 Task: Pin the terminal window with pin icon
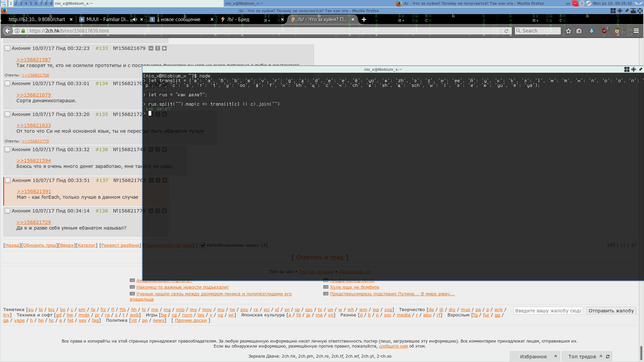point(640,69)
